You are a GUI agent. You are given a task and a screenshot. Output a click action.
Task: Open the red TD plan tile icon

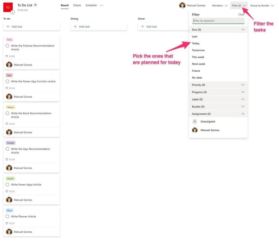[x=8, y=7]
